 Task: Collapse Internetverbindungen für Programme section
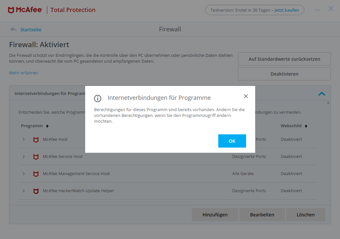(x=322, y=94)
